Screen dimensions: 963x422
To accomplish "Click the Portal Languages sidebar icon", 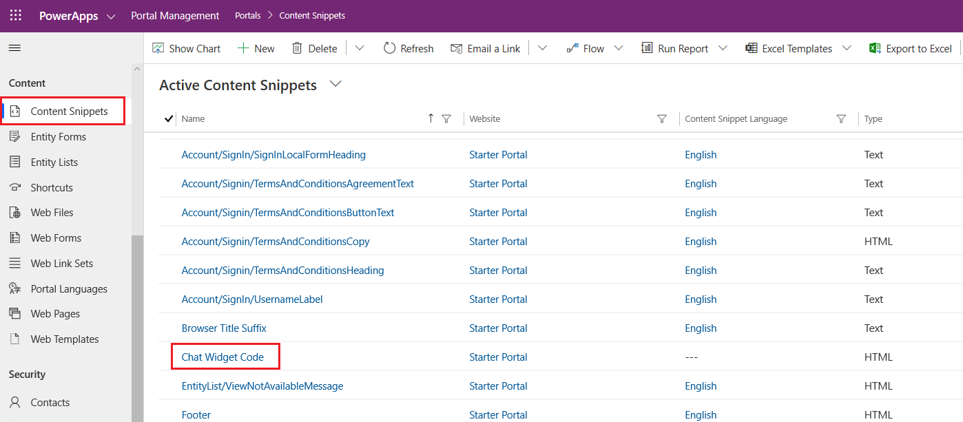I will coord(15,289).
